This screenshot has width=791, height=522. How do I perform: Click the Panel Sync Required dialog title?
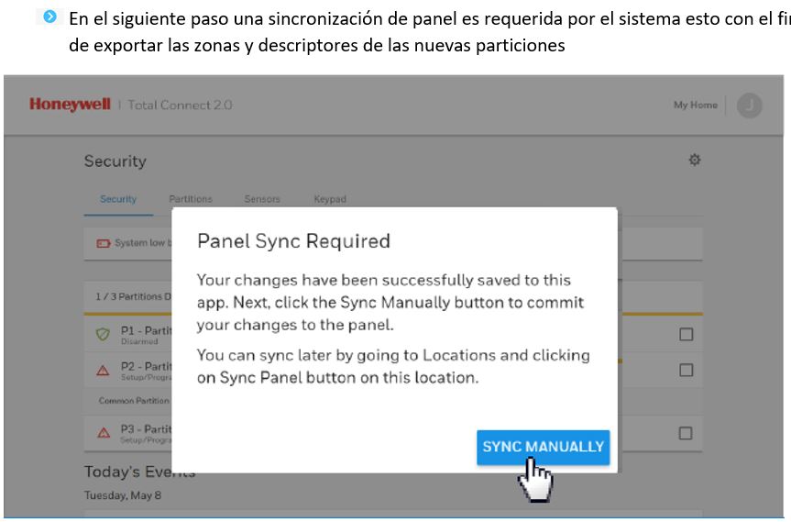point(293,240)
